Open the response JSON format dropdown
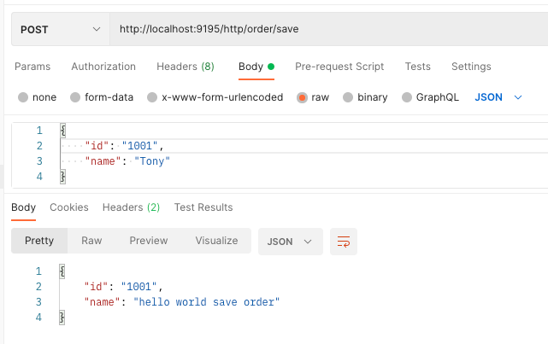The height and width of the screenshot is (344, 548). pyautogui.click(x=290, y=242)
